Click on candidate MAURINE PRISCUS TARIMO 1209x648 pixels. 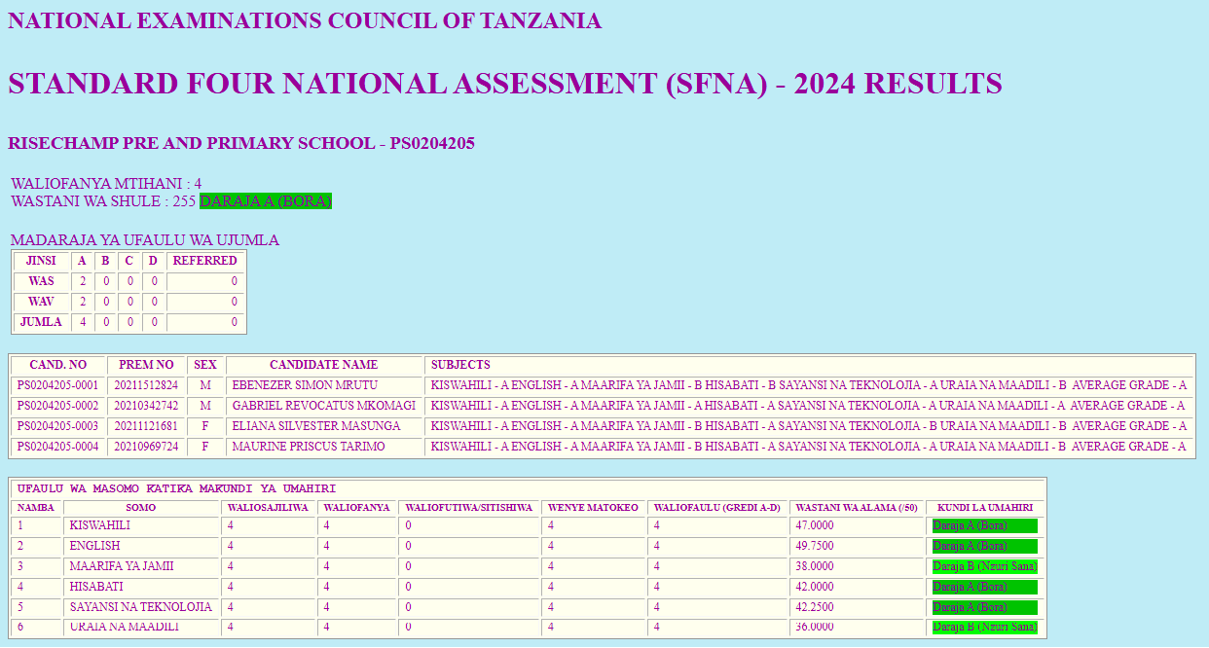308,448
